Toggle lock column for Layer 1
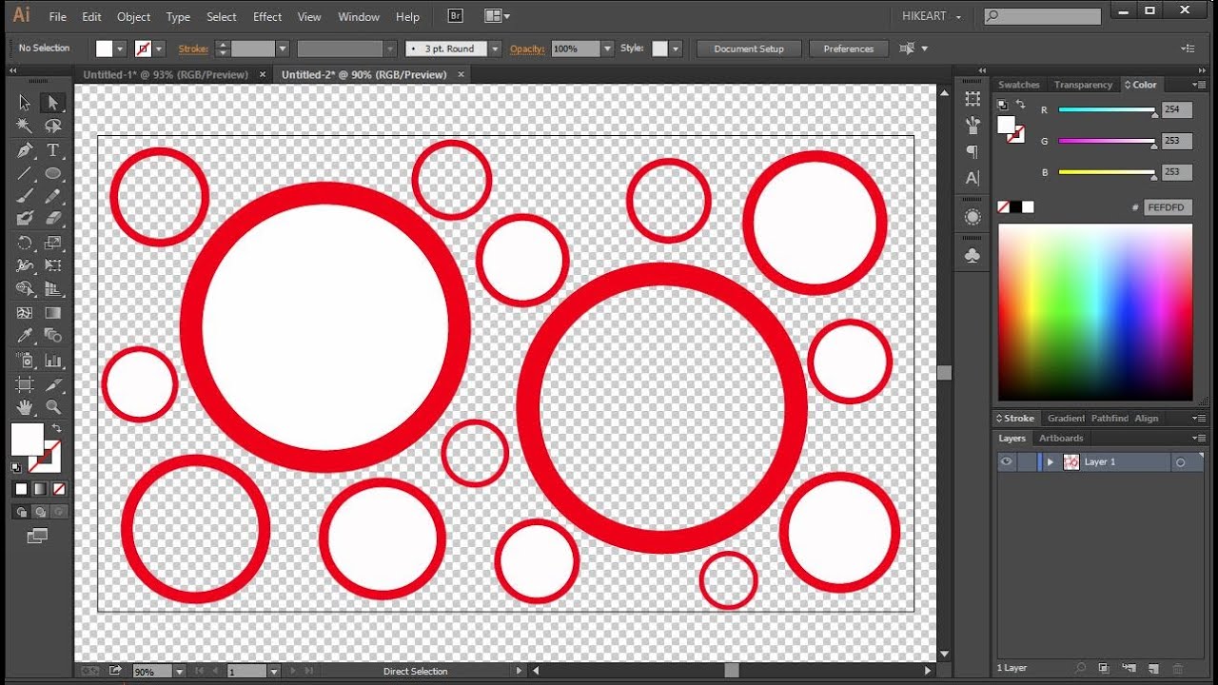Viewport: 1218px width, 685px height. click(1026, 462)
